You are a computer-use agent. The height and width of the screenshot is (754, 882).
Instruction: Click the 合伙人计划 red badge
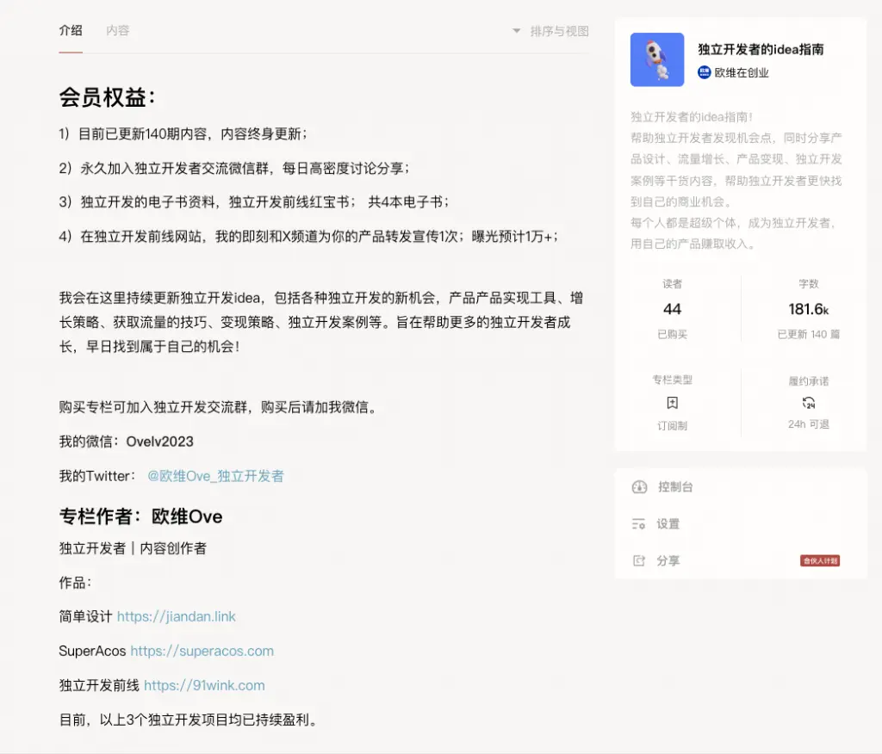pyautogui.click(x=819, y=561)
